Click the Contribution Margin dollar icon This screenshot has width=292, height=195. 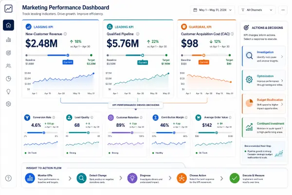pos(156,117)
